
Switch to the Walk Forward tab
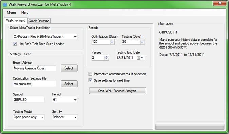point(16,20)
